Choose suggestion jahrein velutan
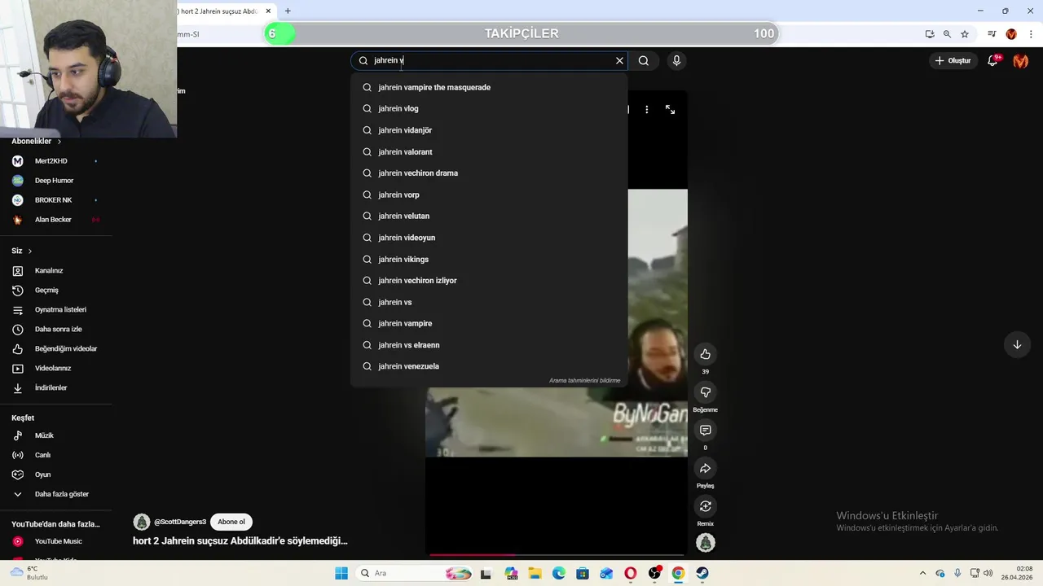 [x=489, y=216]
